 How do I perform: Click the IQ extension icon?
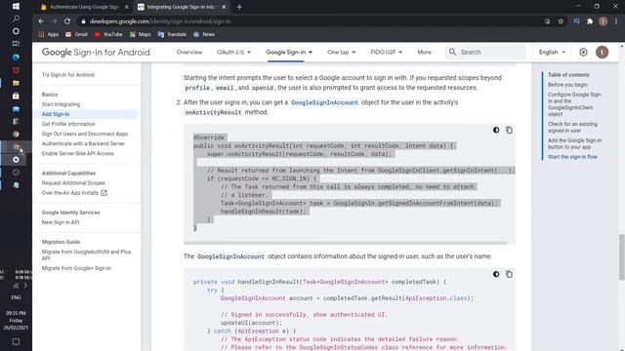(x=576, y=21)
